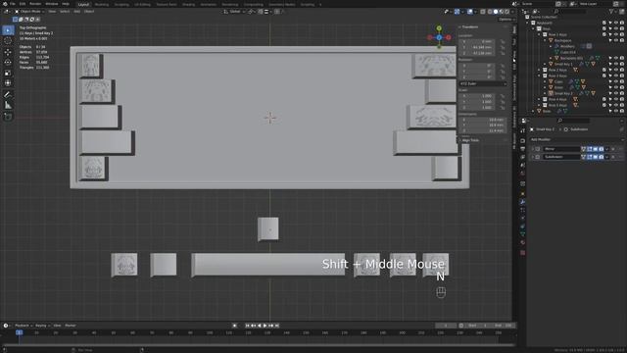Toggle eye for Row 1 Keys collection
This screenshot has height=353, width=627.
pos(616,34)
